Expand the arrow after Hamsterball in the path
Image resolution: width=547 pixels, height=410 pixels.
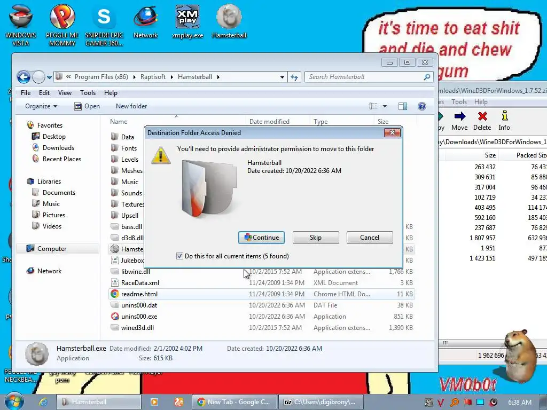218,77
